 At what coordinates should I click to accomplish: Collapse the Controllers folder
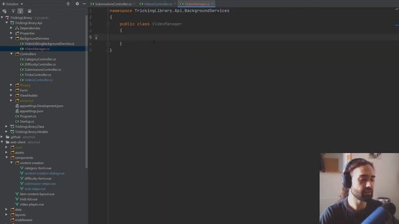tap(11, 54)
